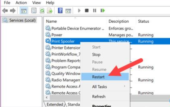The width and height of the screenshot is (170, 107).
Task: Open the Help menu
Action: (x=50, y=3)
